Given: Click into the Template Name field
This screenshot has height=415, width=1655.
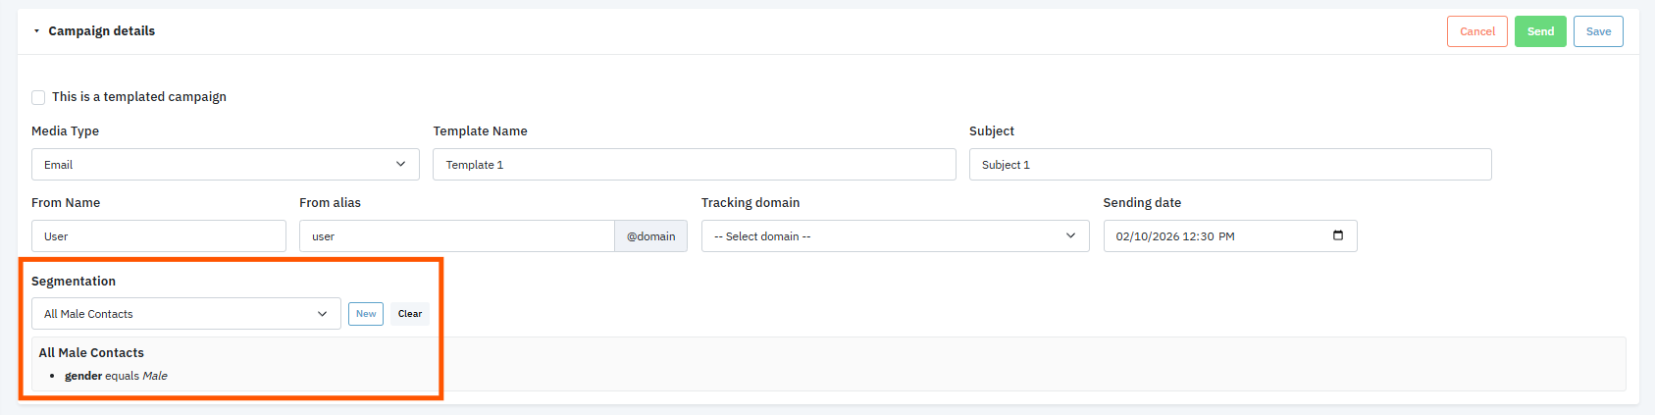Looking at the screenshot, I should [x=694, y=165].
